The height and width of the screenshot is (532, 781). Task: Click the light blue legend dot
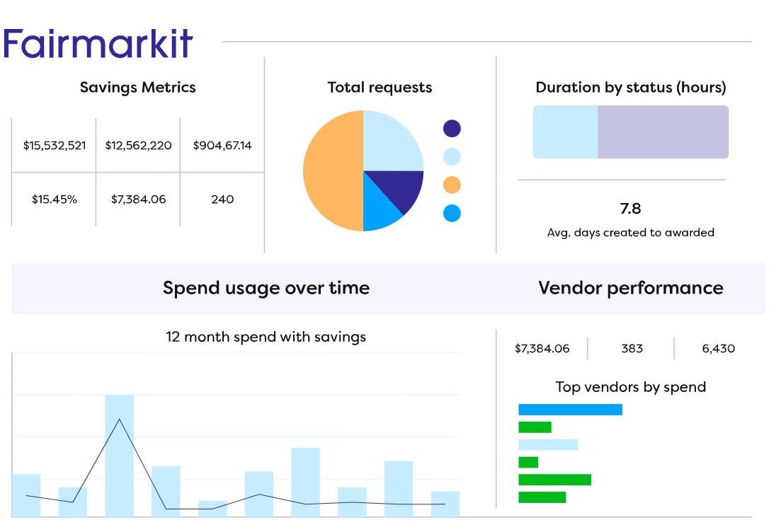453,157
